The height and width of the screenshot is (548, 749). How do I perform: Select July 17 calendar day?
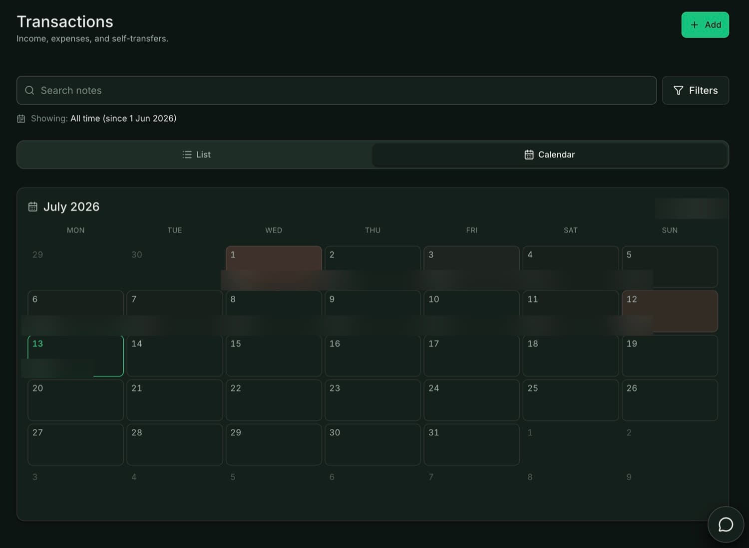(471, 356)
